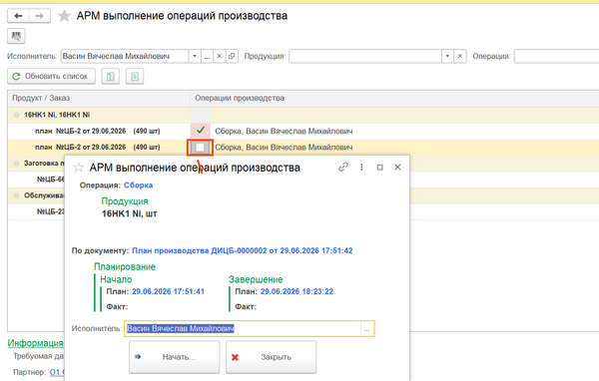The height and width of the screenshot is (381, 599).
Task: Toggle the green checked operation mark
Action: coord(201,131)
